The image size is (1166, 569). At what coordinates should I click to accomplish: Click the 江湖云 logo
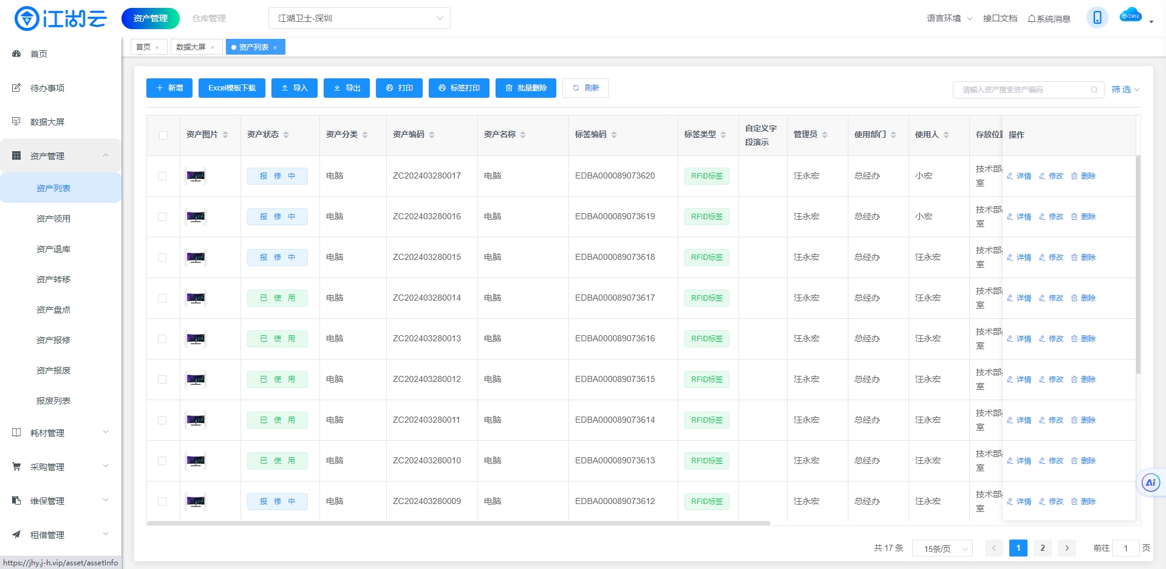click(x=61, y=19)
